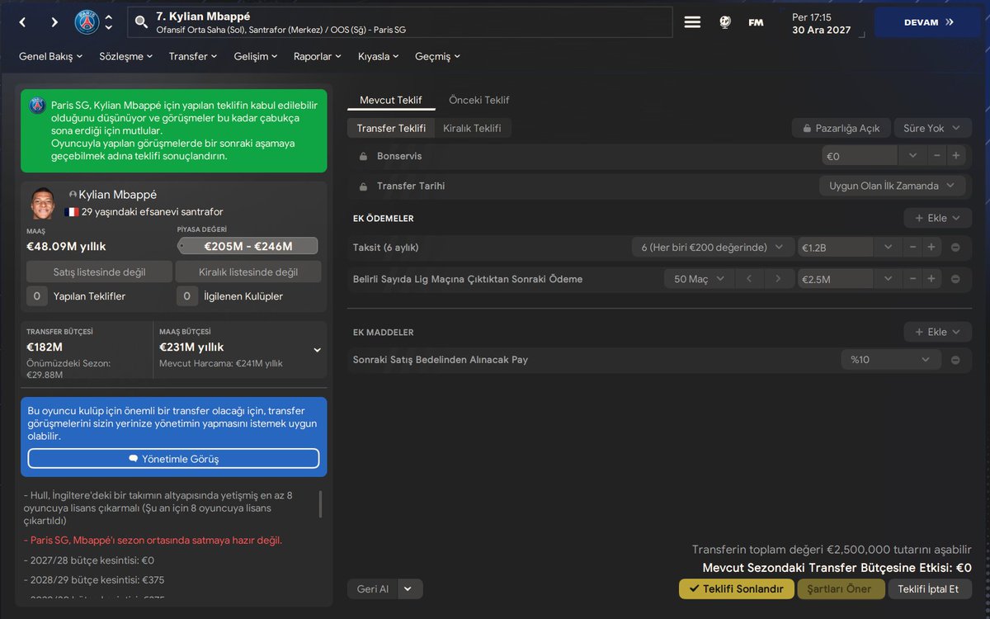Click the player search bar
990x619 pixels.
point(400,22)
